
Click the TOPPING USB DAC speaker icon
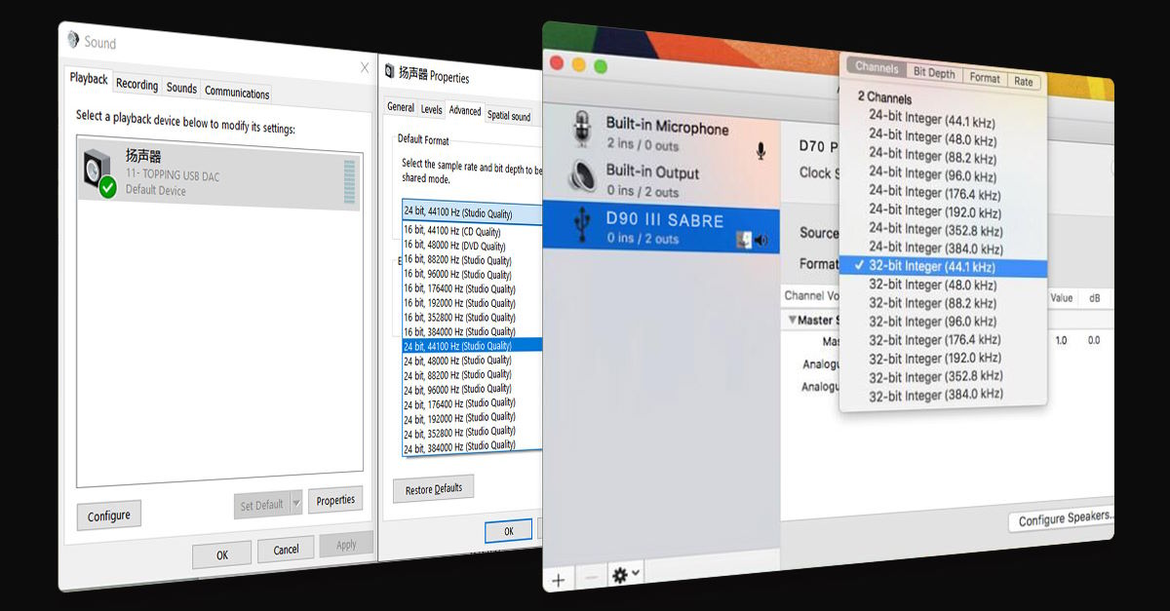click(x=99, y=173)
